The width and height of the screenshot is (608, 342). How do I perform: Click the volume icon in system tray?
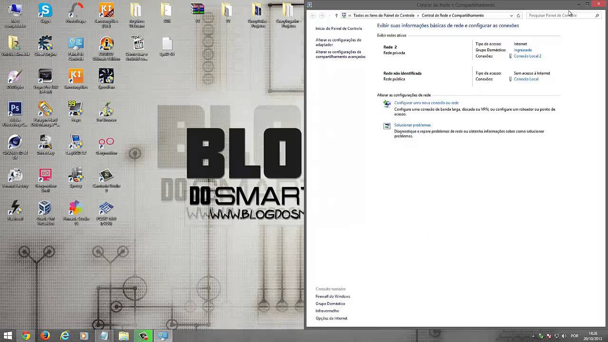[x=563, y=336]
